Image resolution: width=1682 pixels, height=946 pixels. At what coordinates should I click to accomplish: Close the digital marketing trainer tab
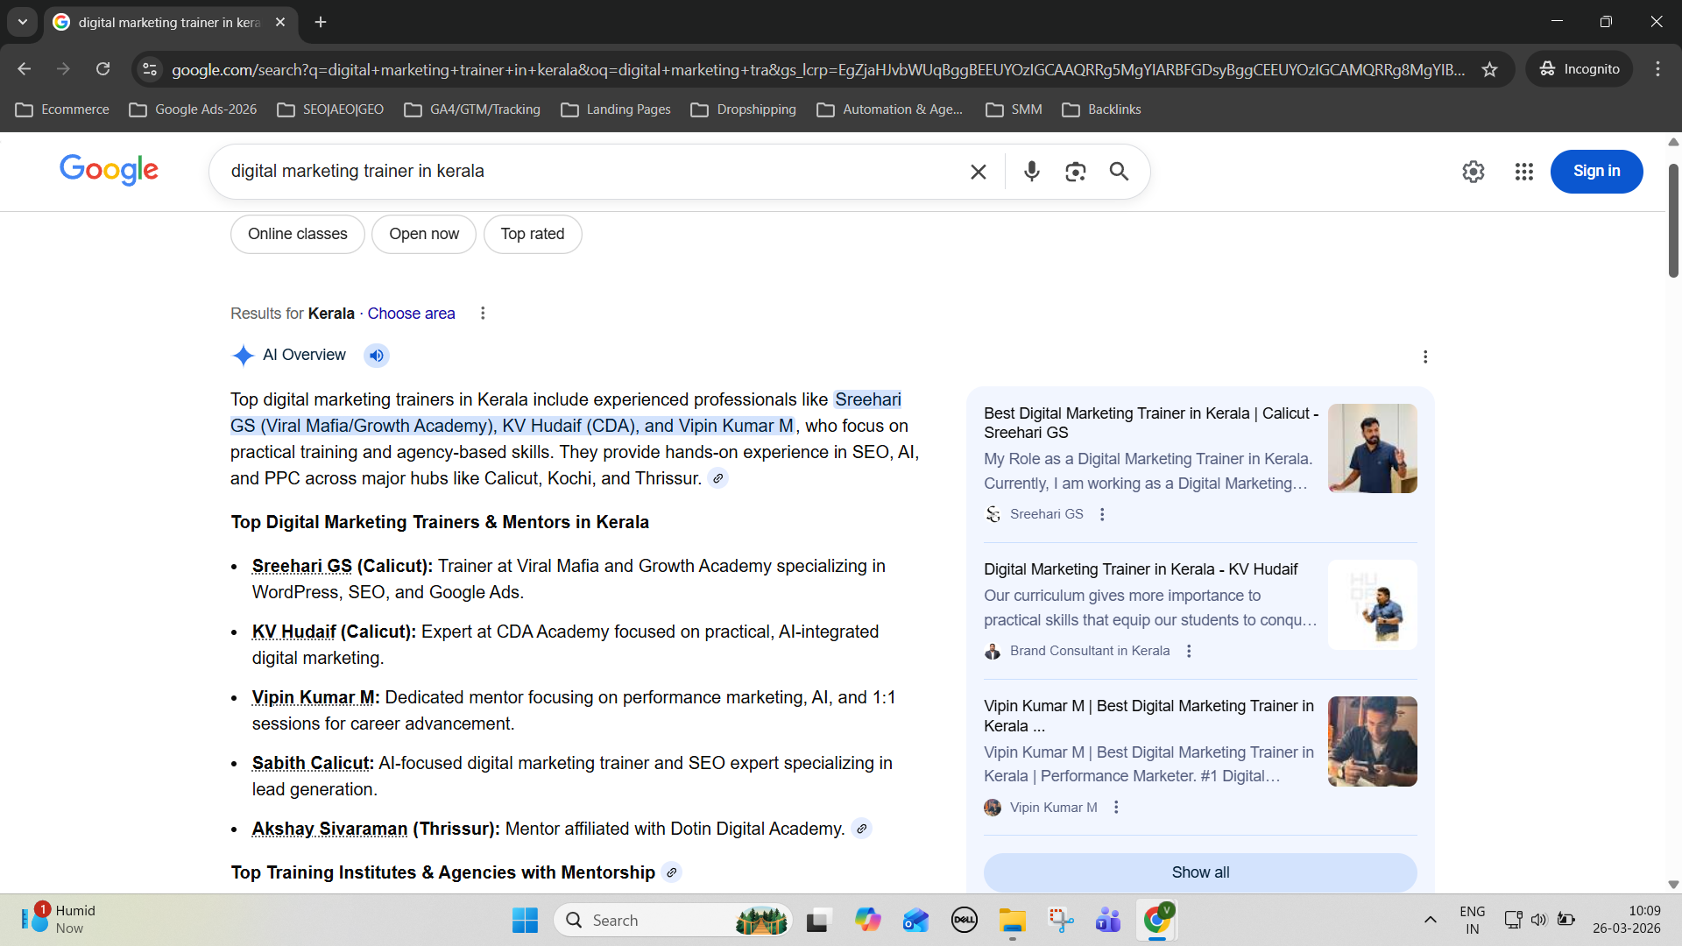click(280, 22)
